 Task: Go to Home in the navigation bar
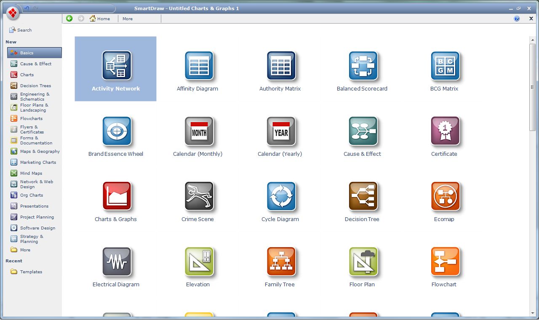[100, 19]
